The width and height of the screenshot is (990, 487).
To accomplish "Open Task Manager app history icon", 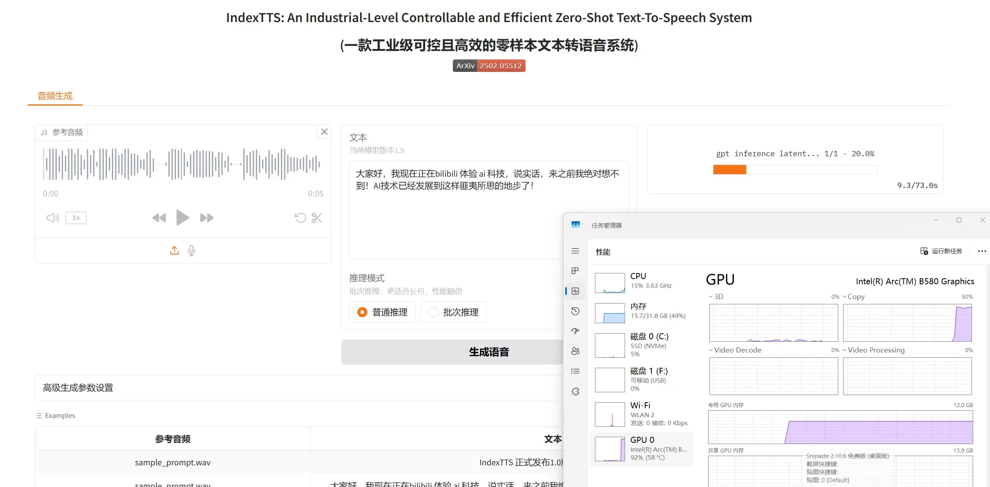I will [x=575, y=311].
